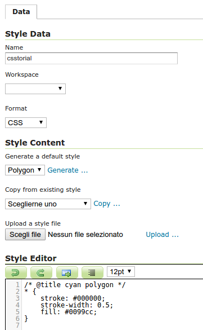
Task: Click the Undo button in Style Editor
Action: pyautogui.click(x=16, y=272)
